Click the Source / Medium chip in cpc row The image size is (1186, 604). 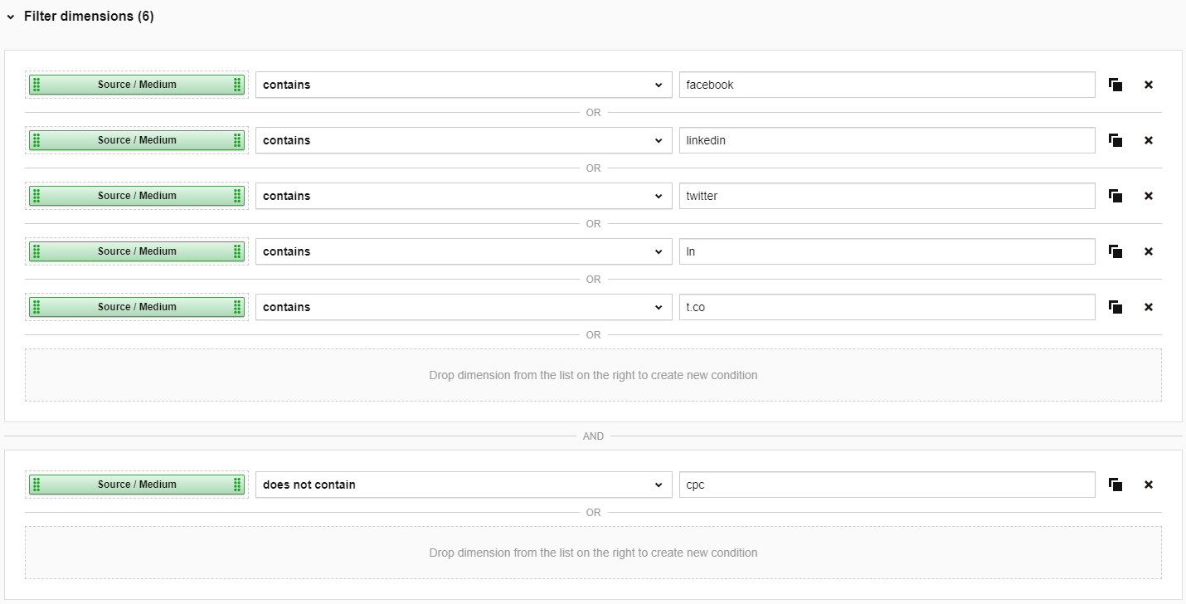pyautogui.click(x=137, y=485)
